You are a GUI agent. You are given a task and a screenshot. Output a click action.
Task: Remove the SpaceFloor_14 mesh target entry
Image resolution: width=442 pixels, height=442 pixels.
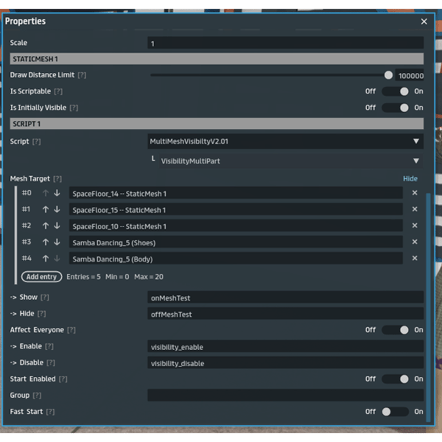coord(414,193)
